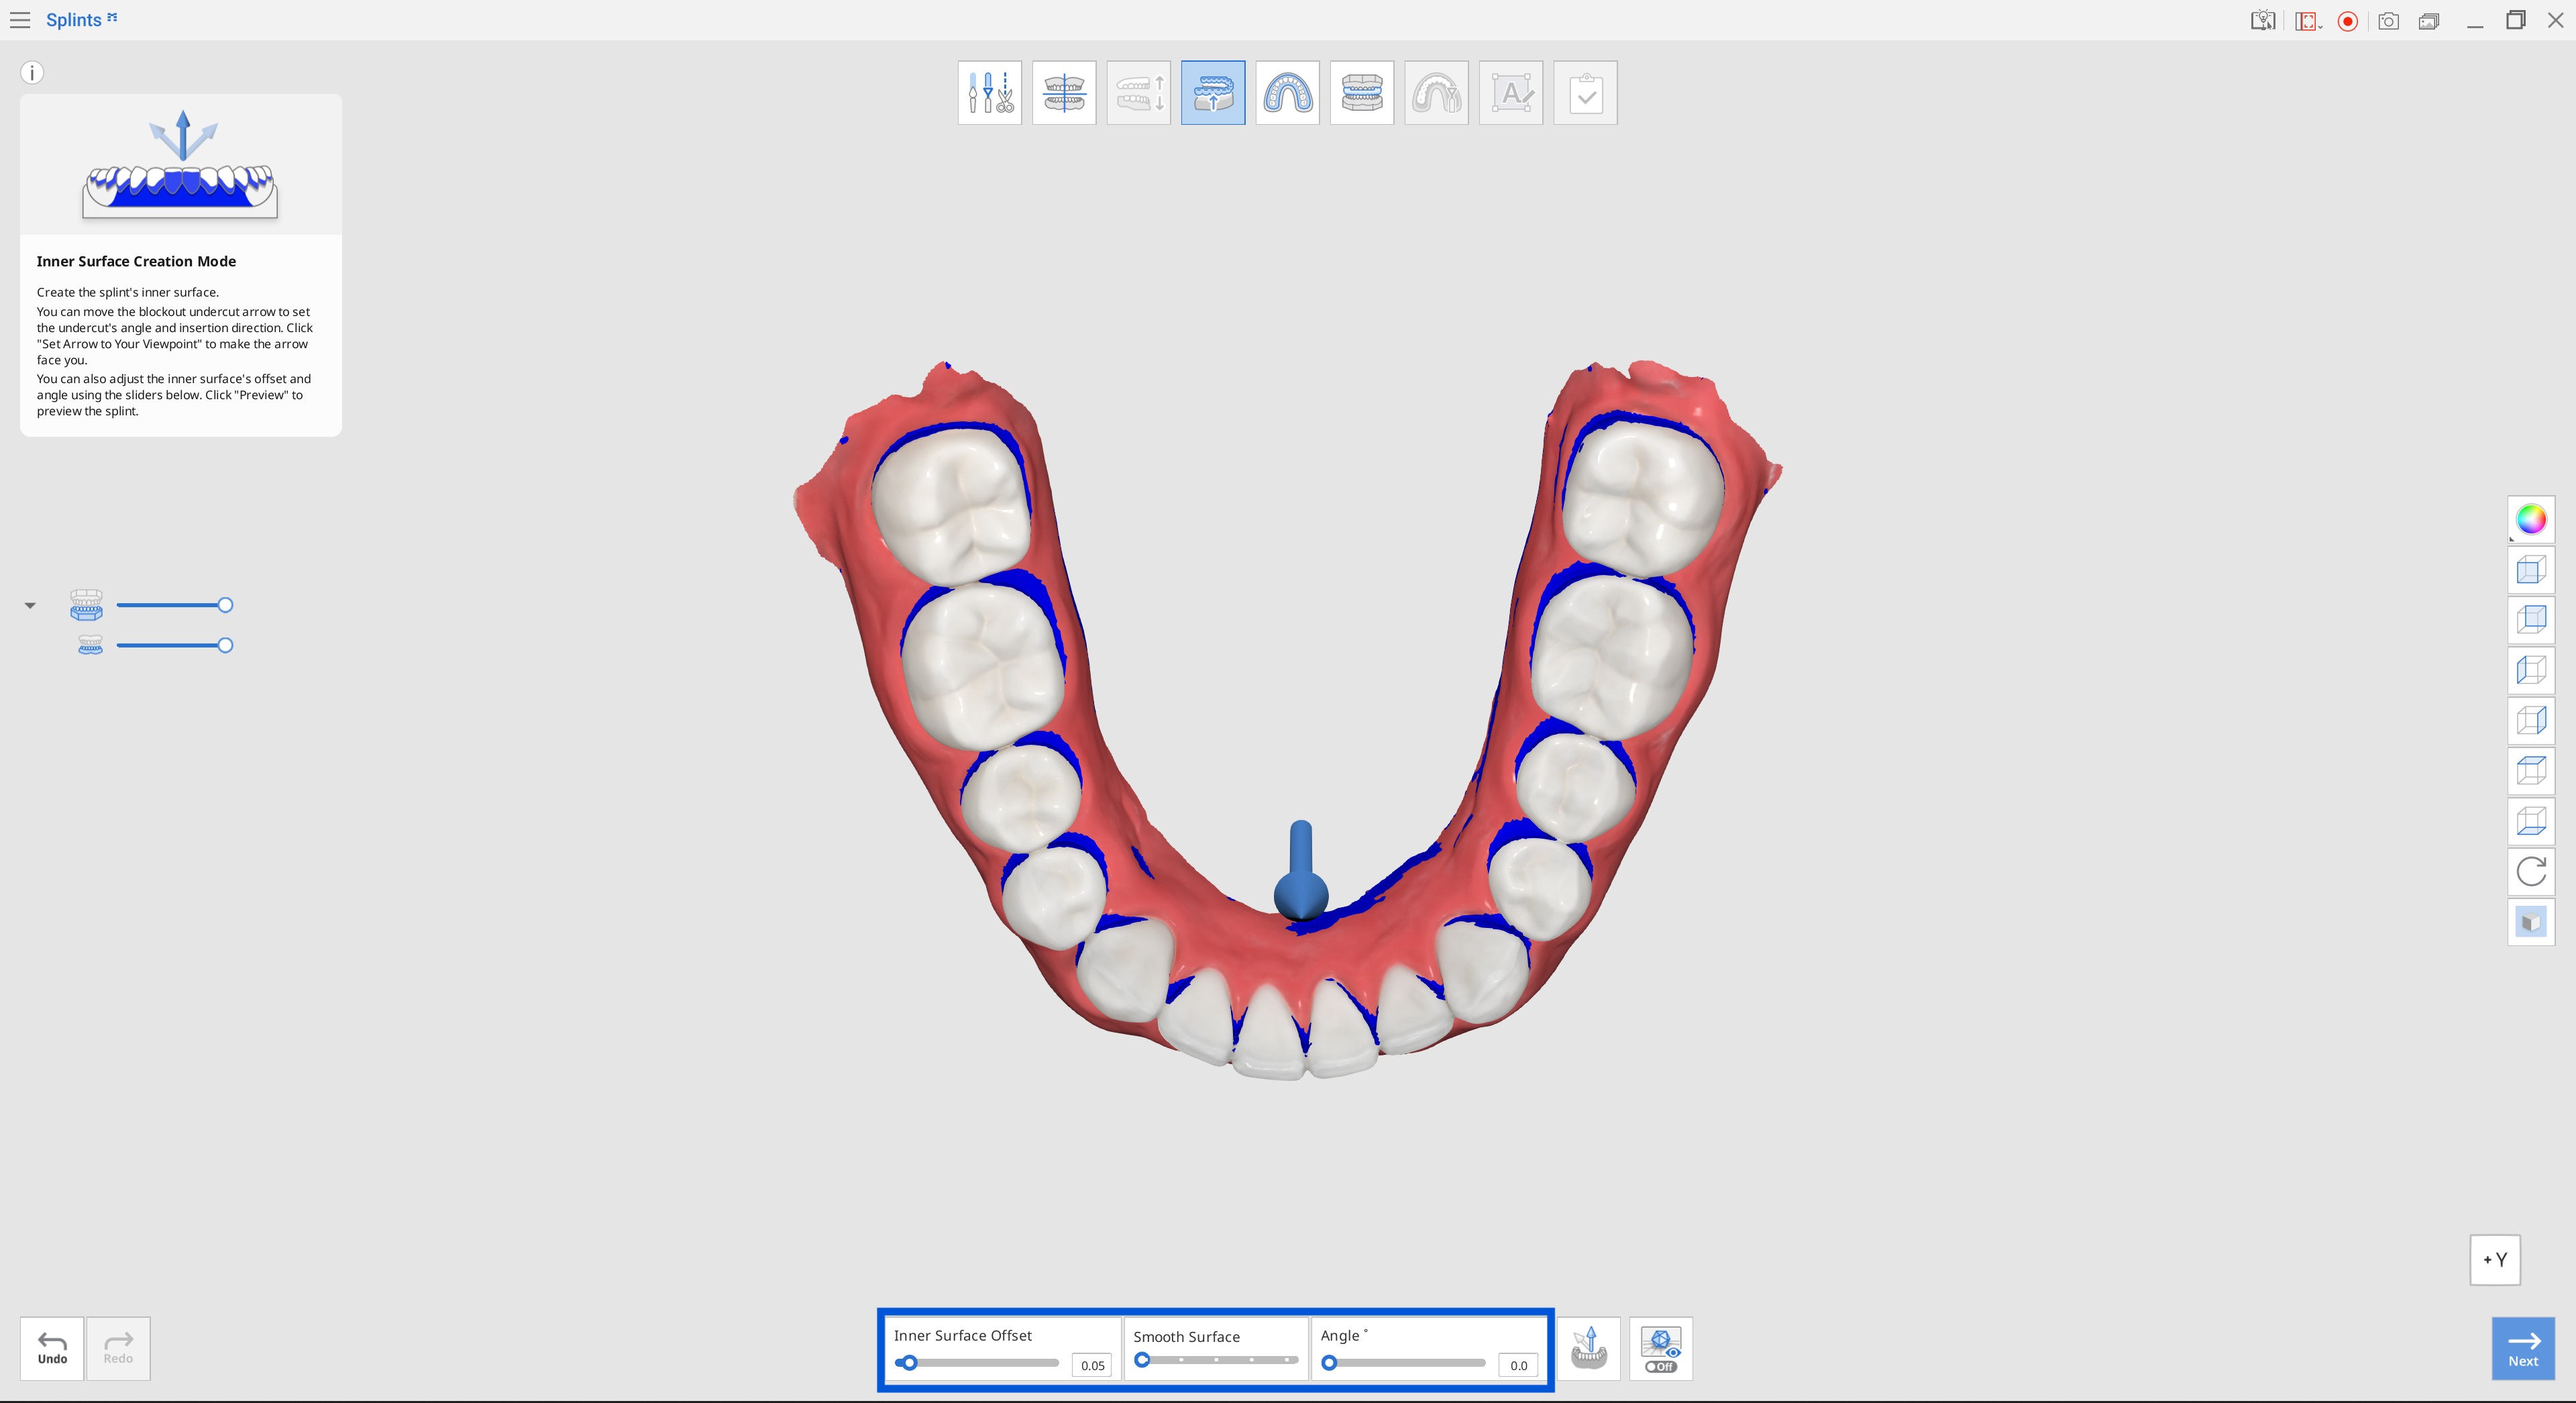Start screen recording with record button

click(x=2348, y=21)
